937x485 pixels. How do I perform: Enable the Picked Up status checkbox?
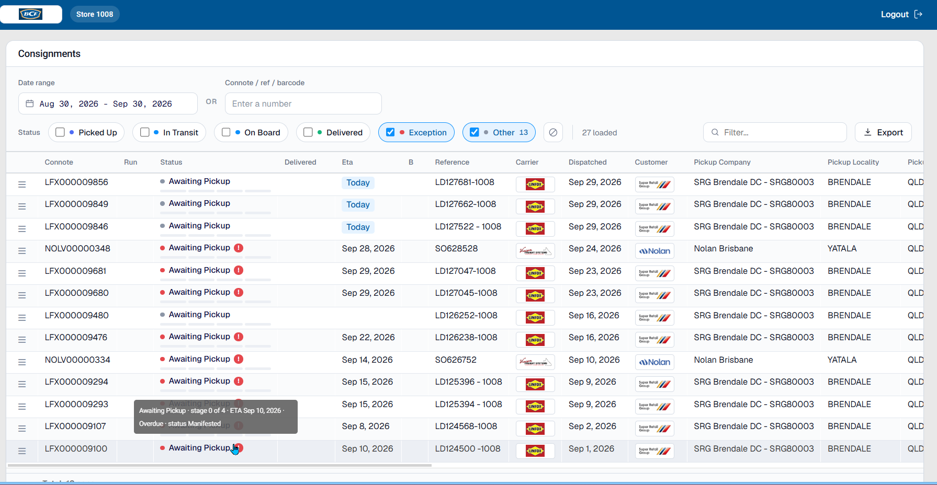pyautogui.click(x=60, y=132)
